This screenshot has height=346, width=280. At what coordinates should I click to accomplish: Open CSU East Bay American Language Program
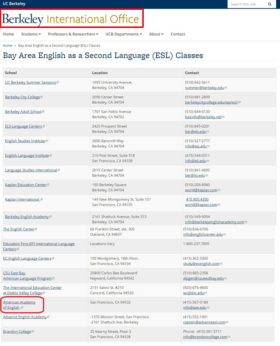(x=27, y=276)
